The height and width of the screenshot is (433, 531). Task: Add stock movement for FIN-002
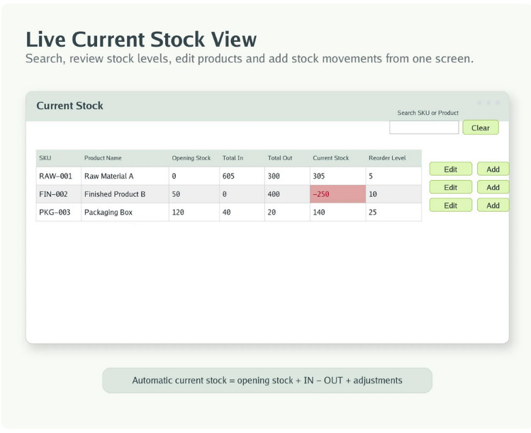coord(493,187)
